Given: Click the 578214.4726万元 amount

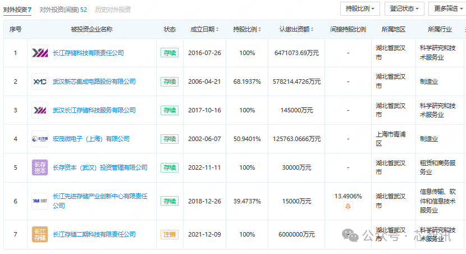Looking at the screenshot, I should tap(296, 81).
